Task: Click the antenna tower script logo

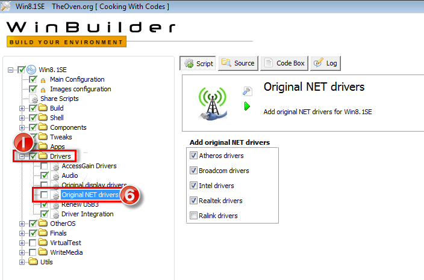Action: tap(213, 103)
